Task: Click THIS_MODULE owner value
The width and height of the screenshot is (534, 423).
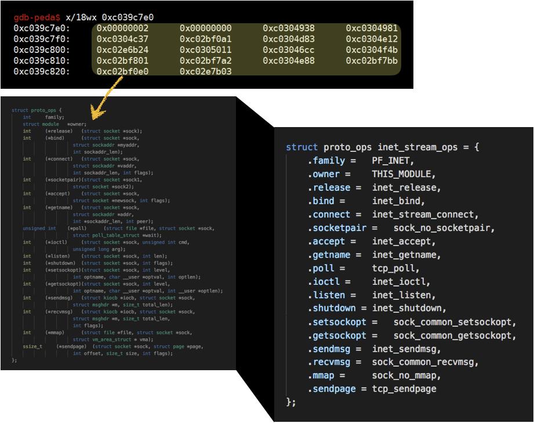Action: tap(403, 174)
